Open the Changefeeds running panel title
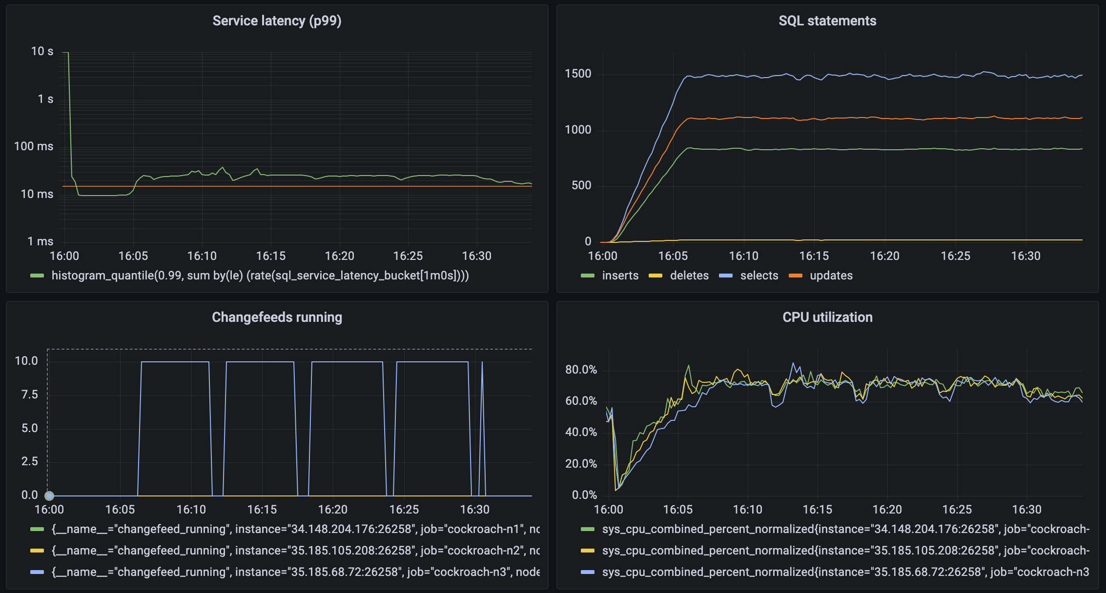Viewport: 1106px width, 593px height. coord(277,317)
